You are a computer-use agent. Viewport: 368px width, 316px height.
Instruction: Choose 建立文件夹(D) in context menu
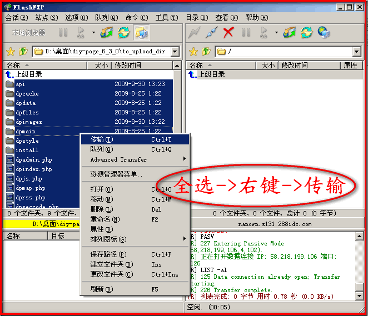135,264
